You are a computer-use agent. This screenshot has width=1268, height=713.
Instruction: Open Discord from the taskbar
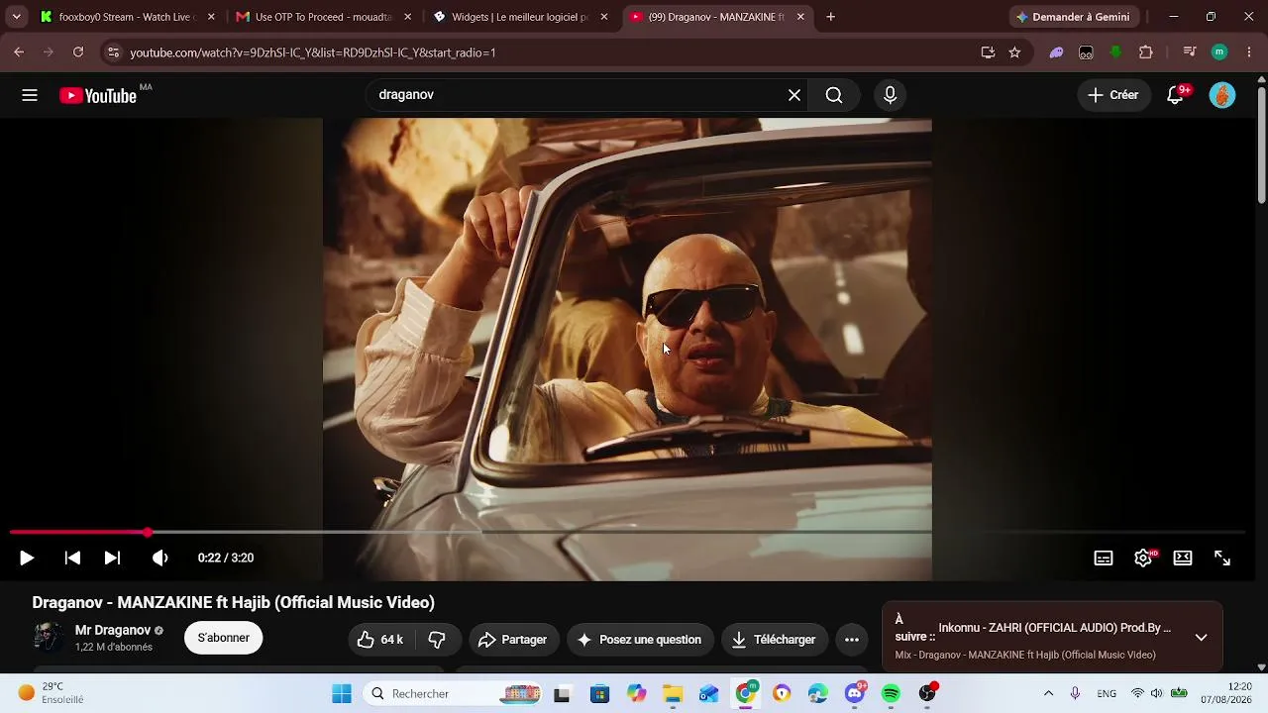coord(855,694)
